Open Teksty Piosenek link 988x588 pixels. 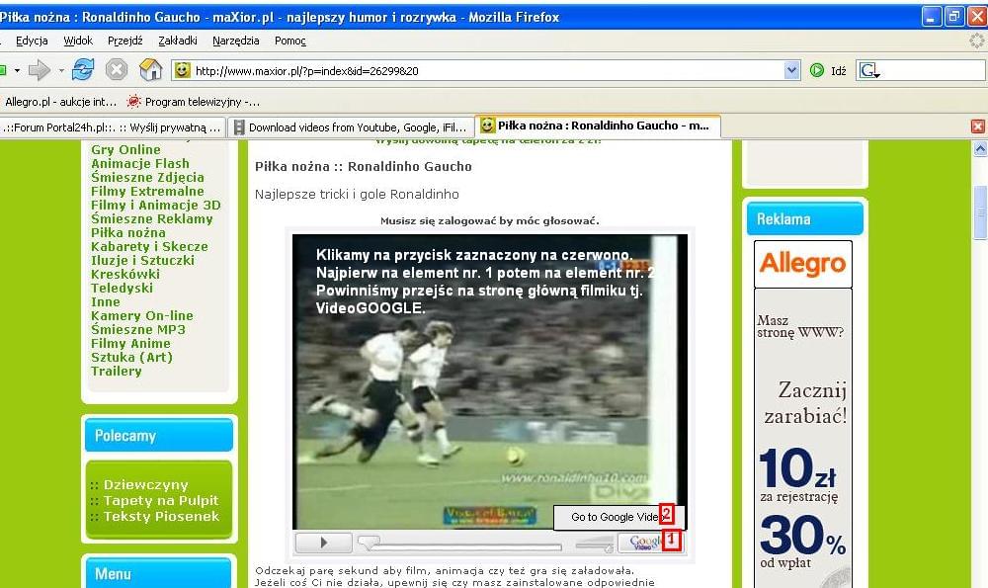(161, 516)
